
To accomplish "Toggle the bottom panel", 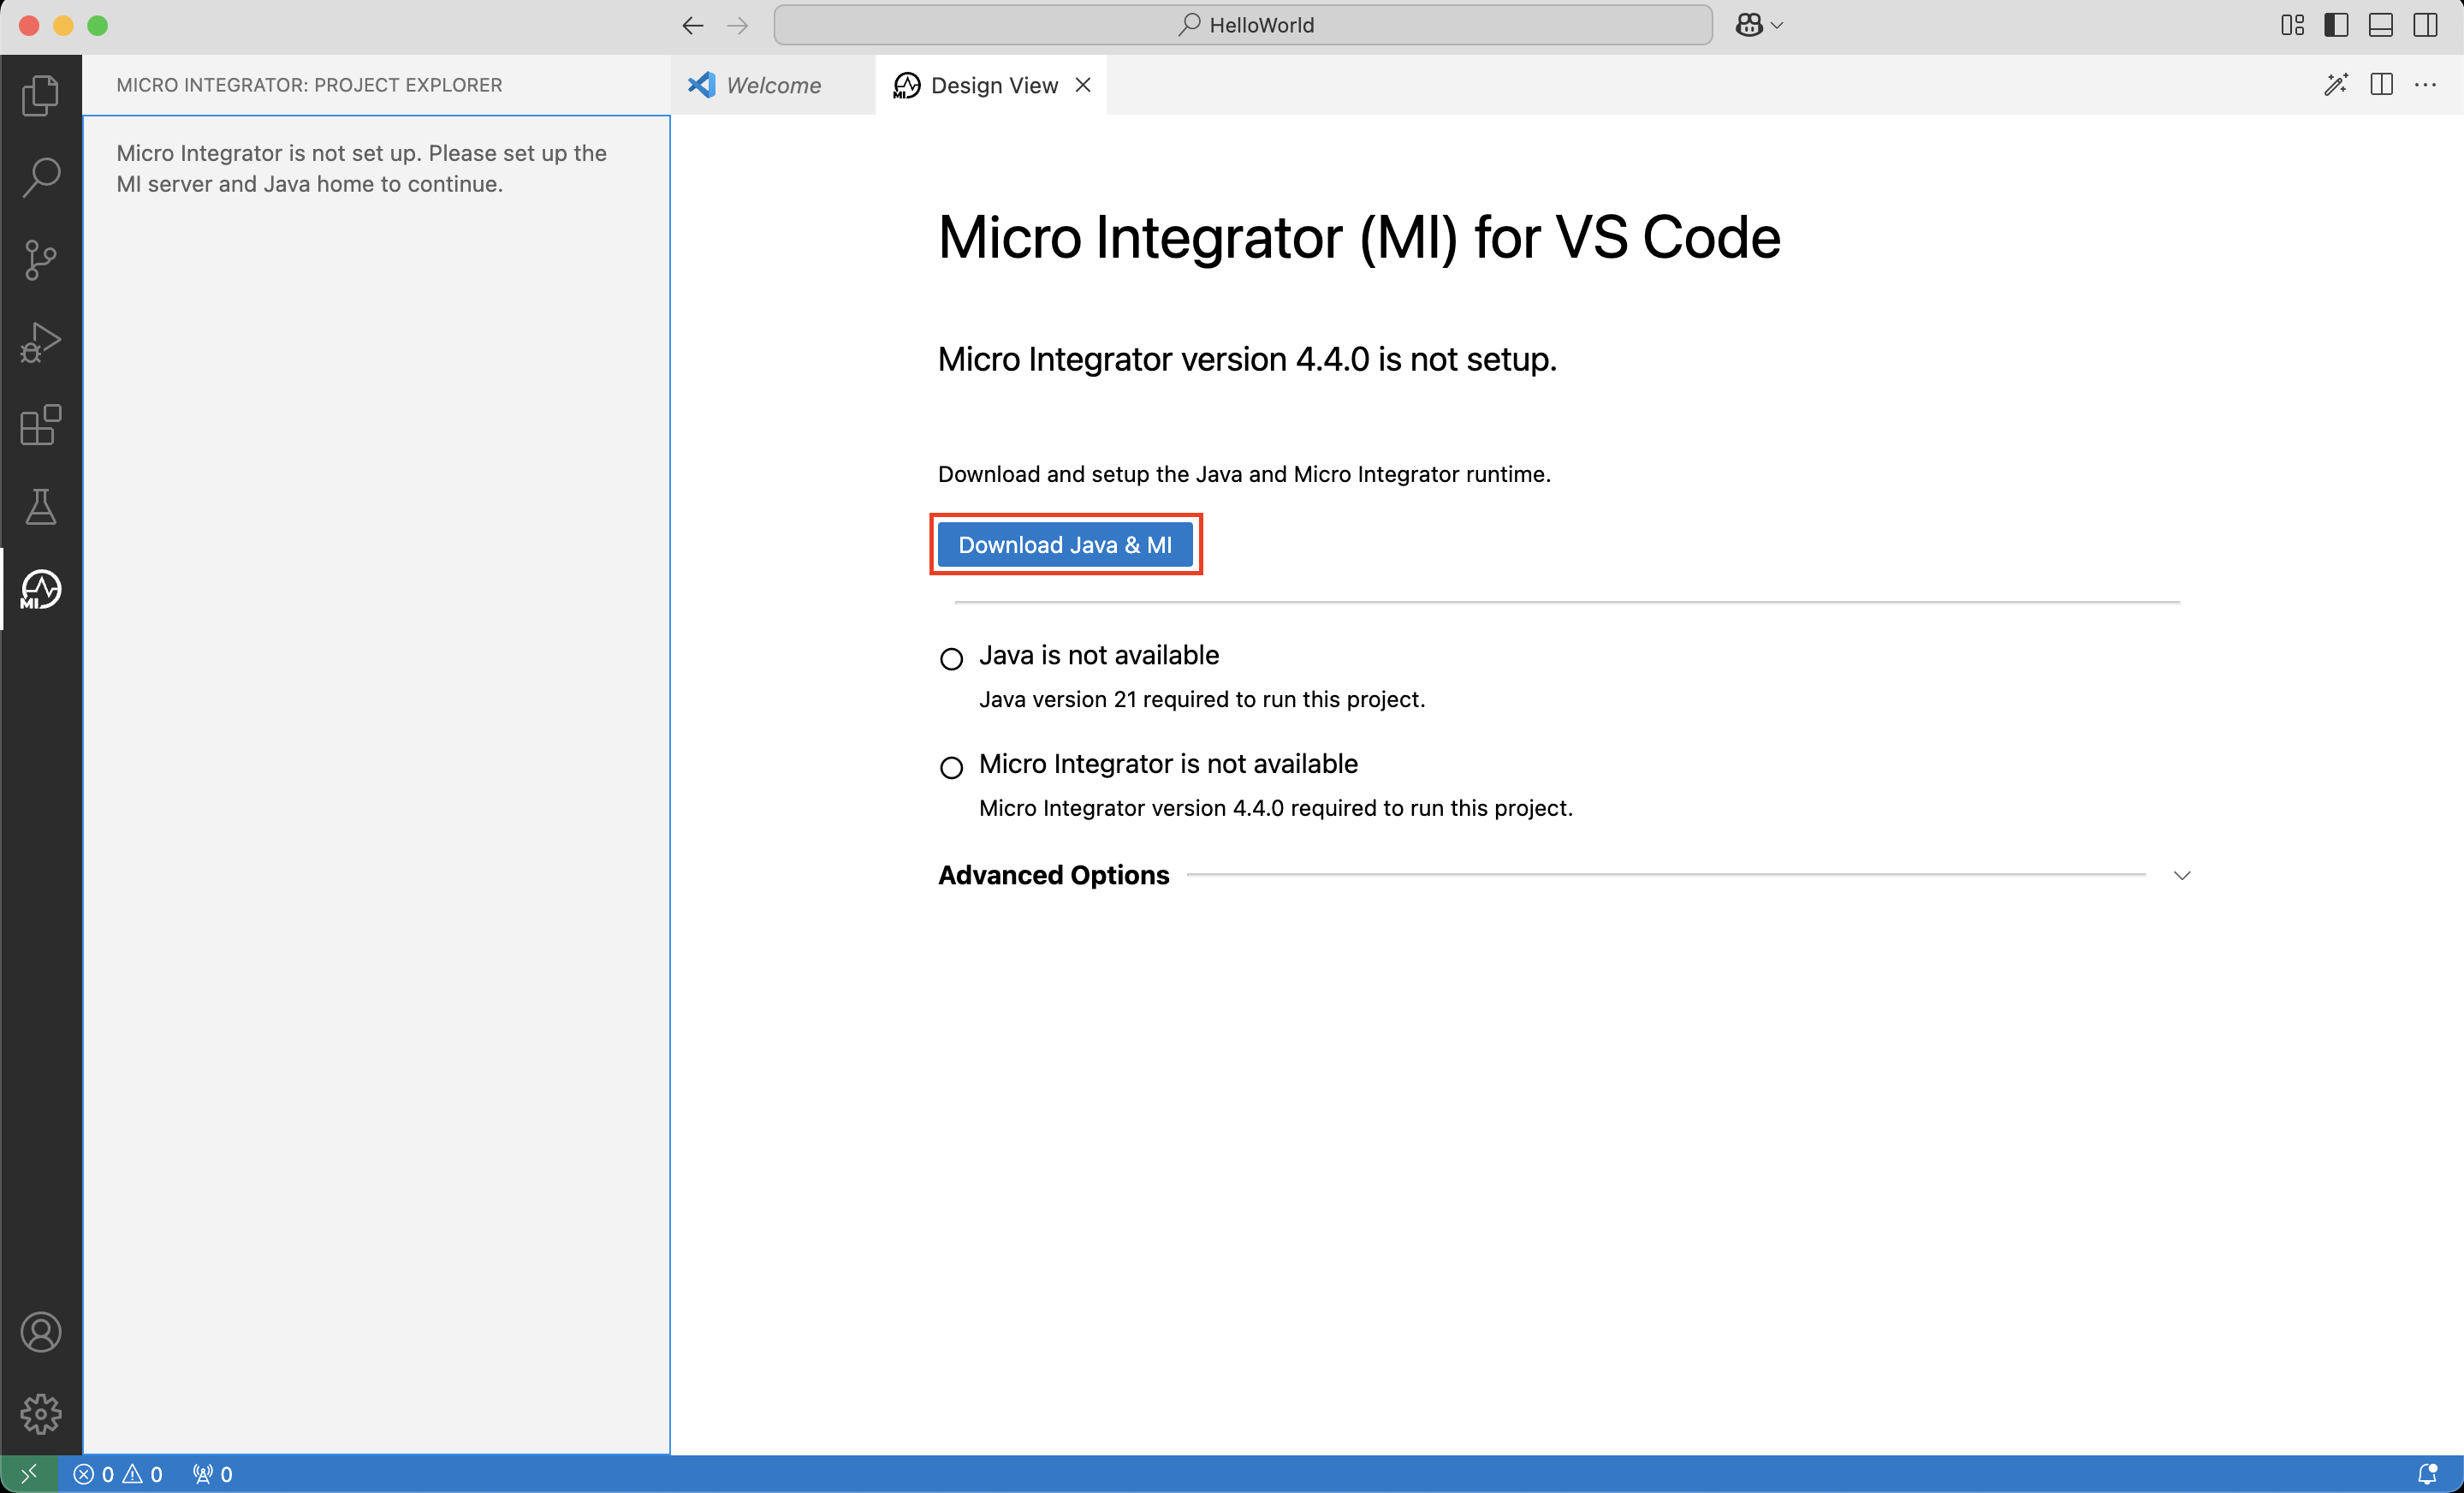I will pyautogui.click(x=2381, y=25).
